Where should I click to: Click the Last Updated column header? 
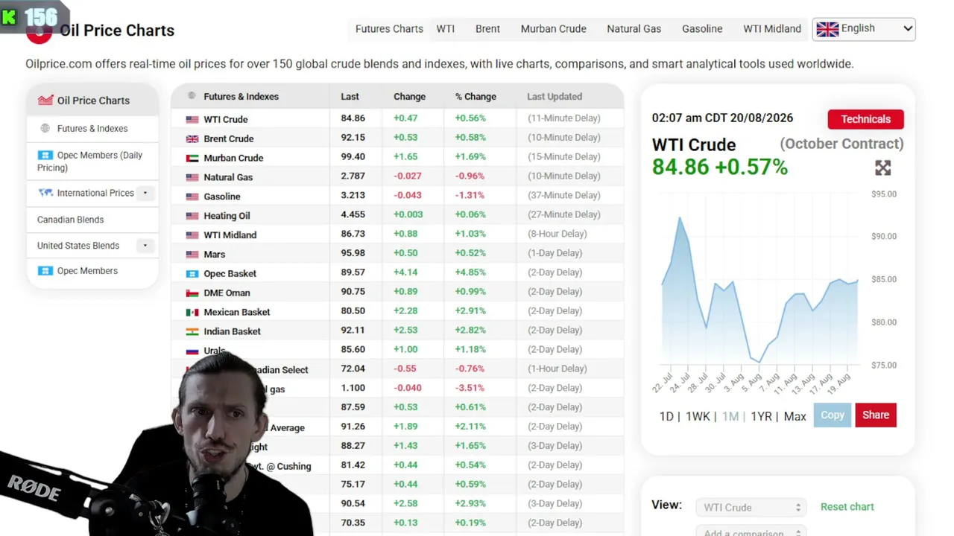[555, 97]
